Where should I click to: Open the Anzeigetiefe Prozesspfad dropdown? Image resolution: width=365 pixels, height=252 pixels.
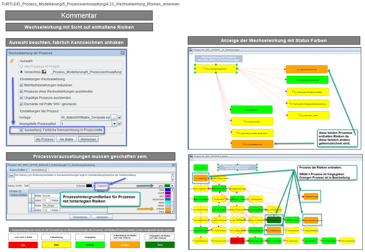pyautogui.click(x=114, y=124)
